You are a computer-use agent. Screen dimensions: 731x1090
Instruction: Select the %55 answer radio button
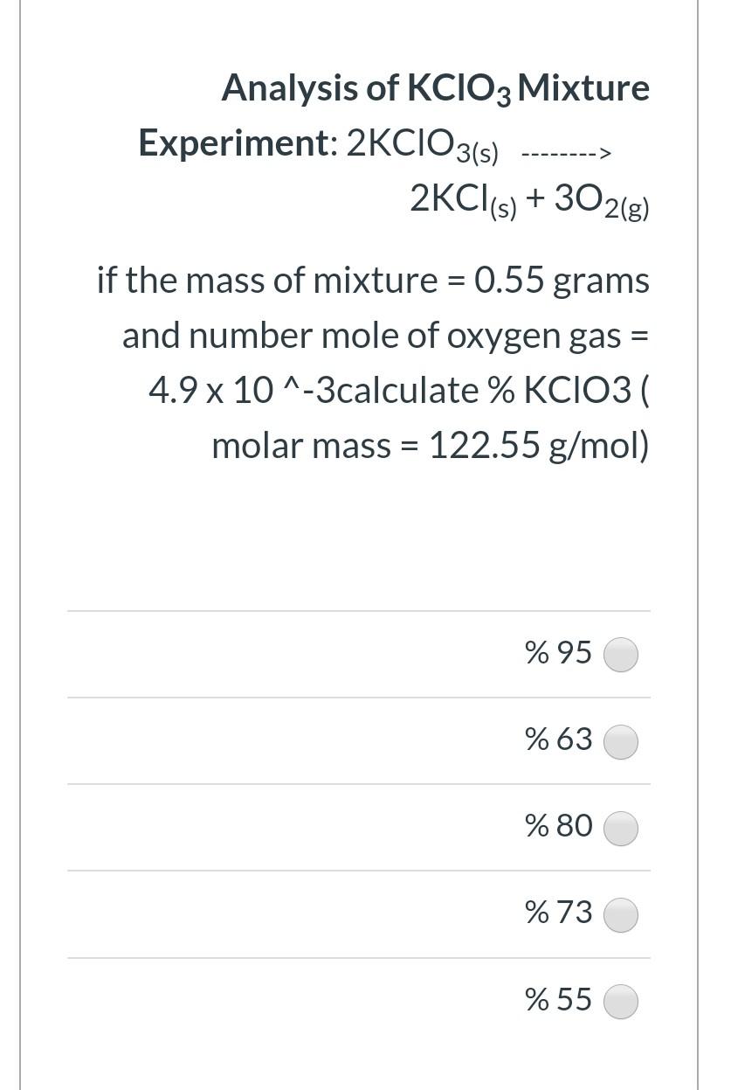click(620, 1001)
